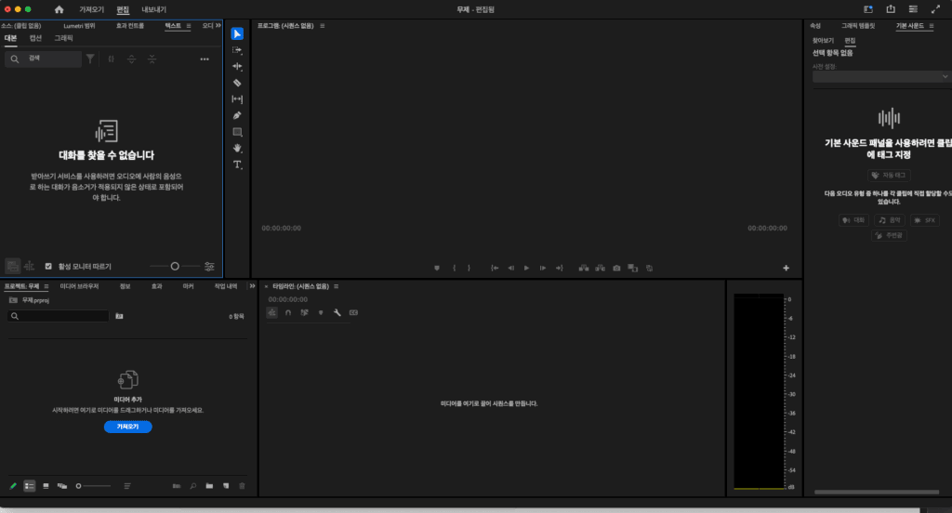Open Program monitor panel menu
The width and height of the screenshot is (952, 513).
click(x=322, y=25)
